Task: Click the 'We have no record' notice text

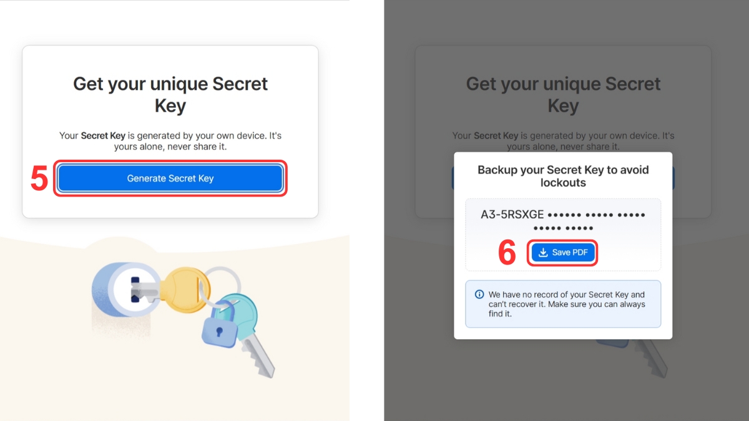Action: pos(567,304)
